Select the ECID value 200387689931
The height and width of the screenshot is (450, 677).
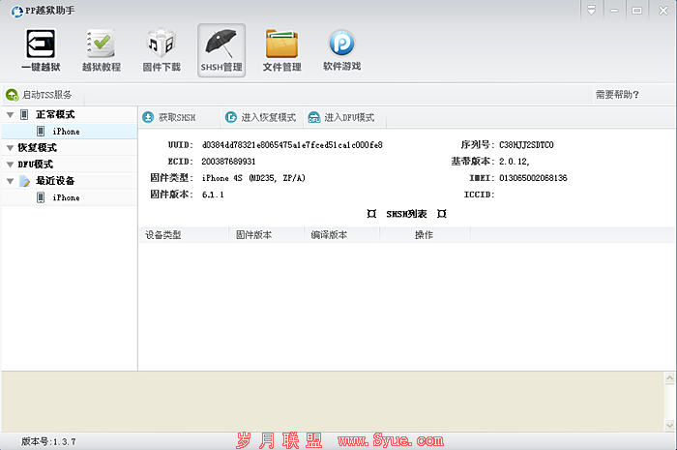(228, 162)
